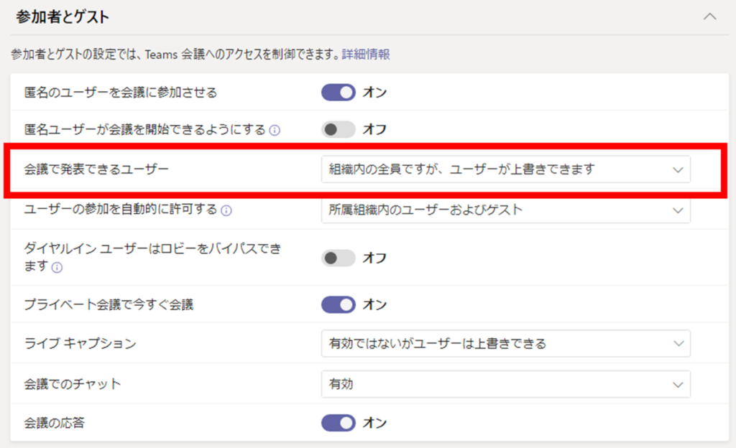Expand the ライブ キャプション dropdown
Viewport: 736px width, 448px height.
[505, 344]
